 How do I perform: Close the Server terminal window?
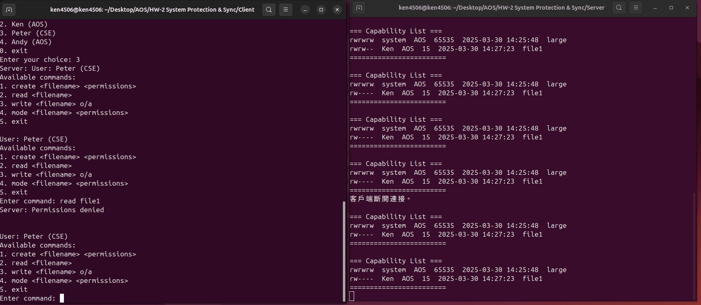pyautogui.click(x=687, y=8)
